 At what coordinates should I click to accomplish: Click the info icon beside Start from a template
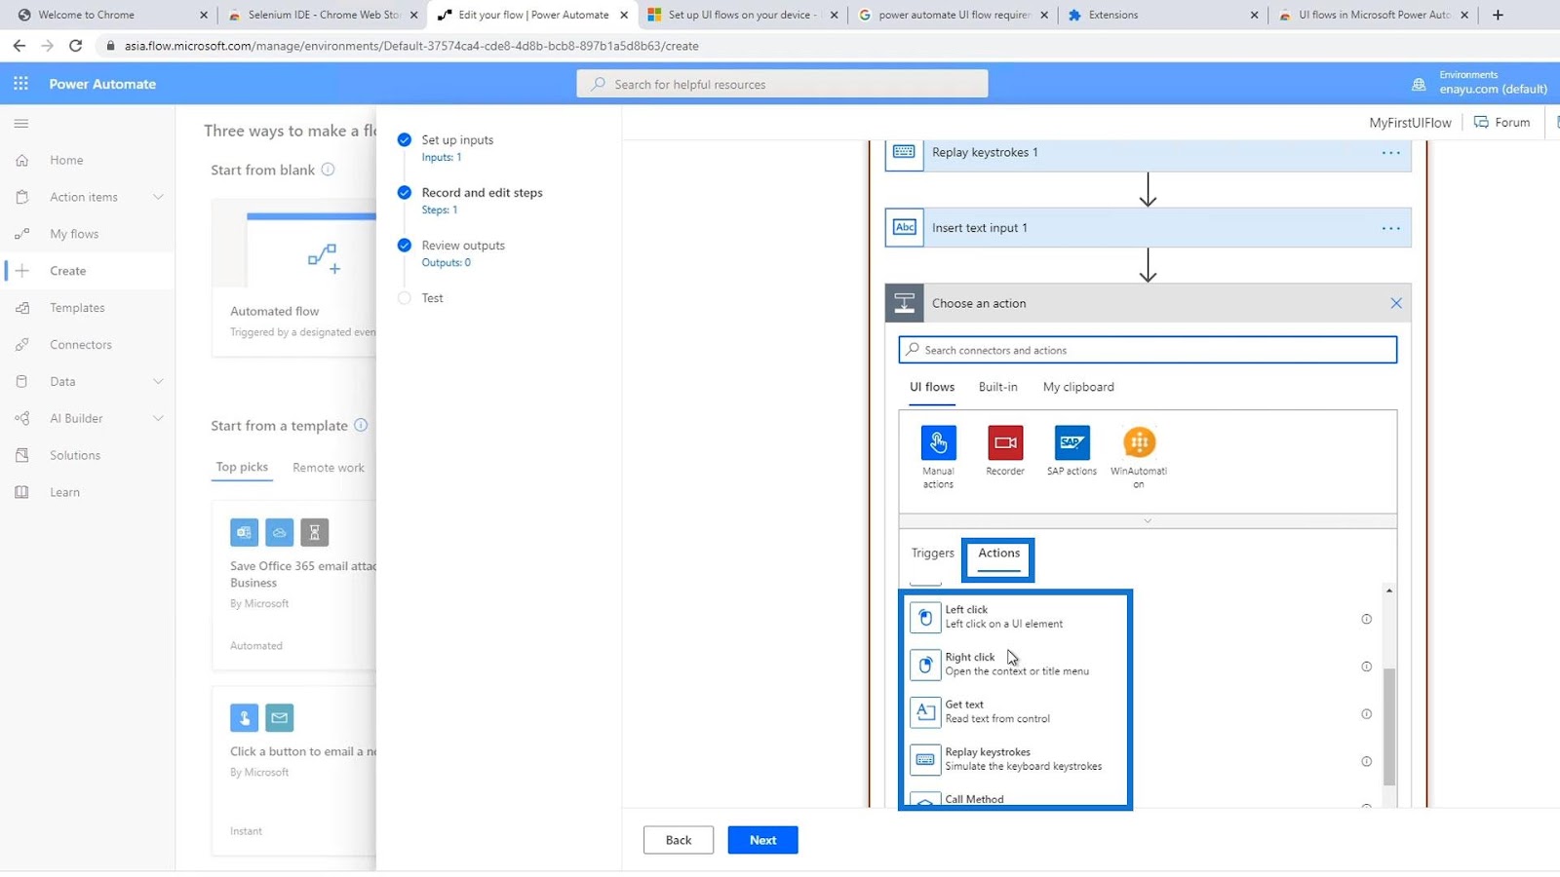[x=361, y=425]
